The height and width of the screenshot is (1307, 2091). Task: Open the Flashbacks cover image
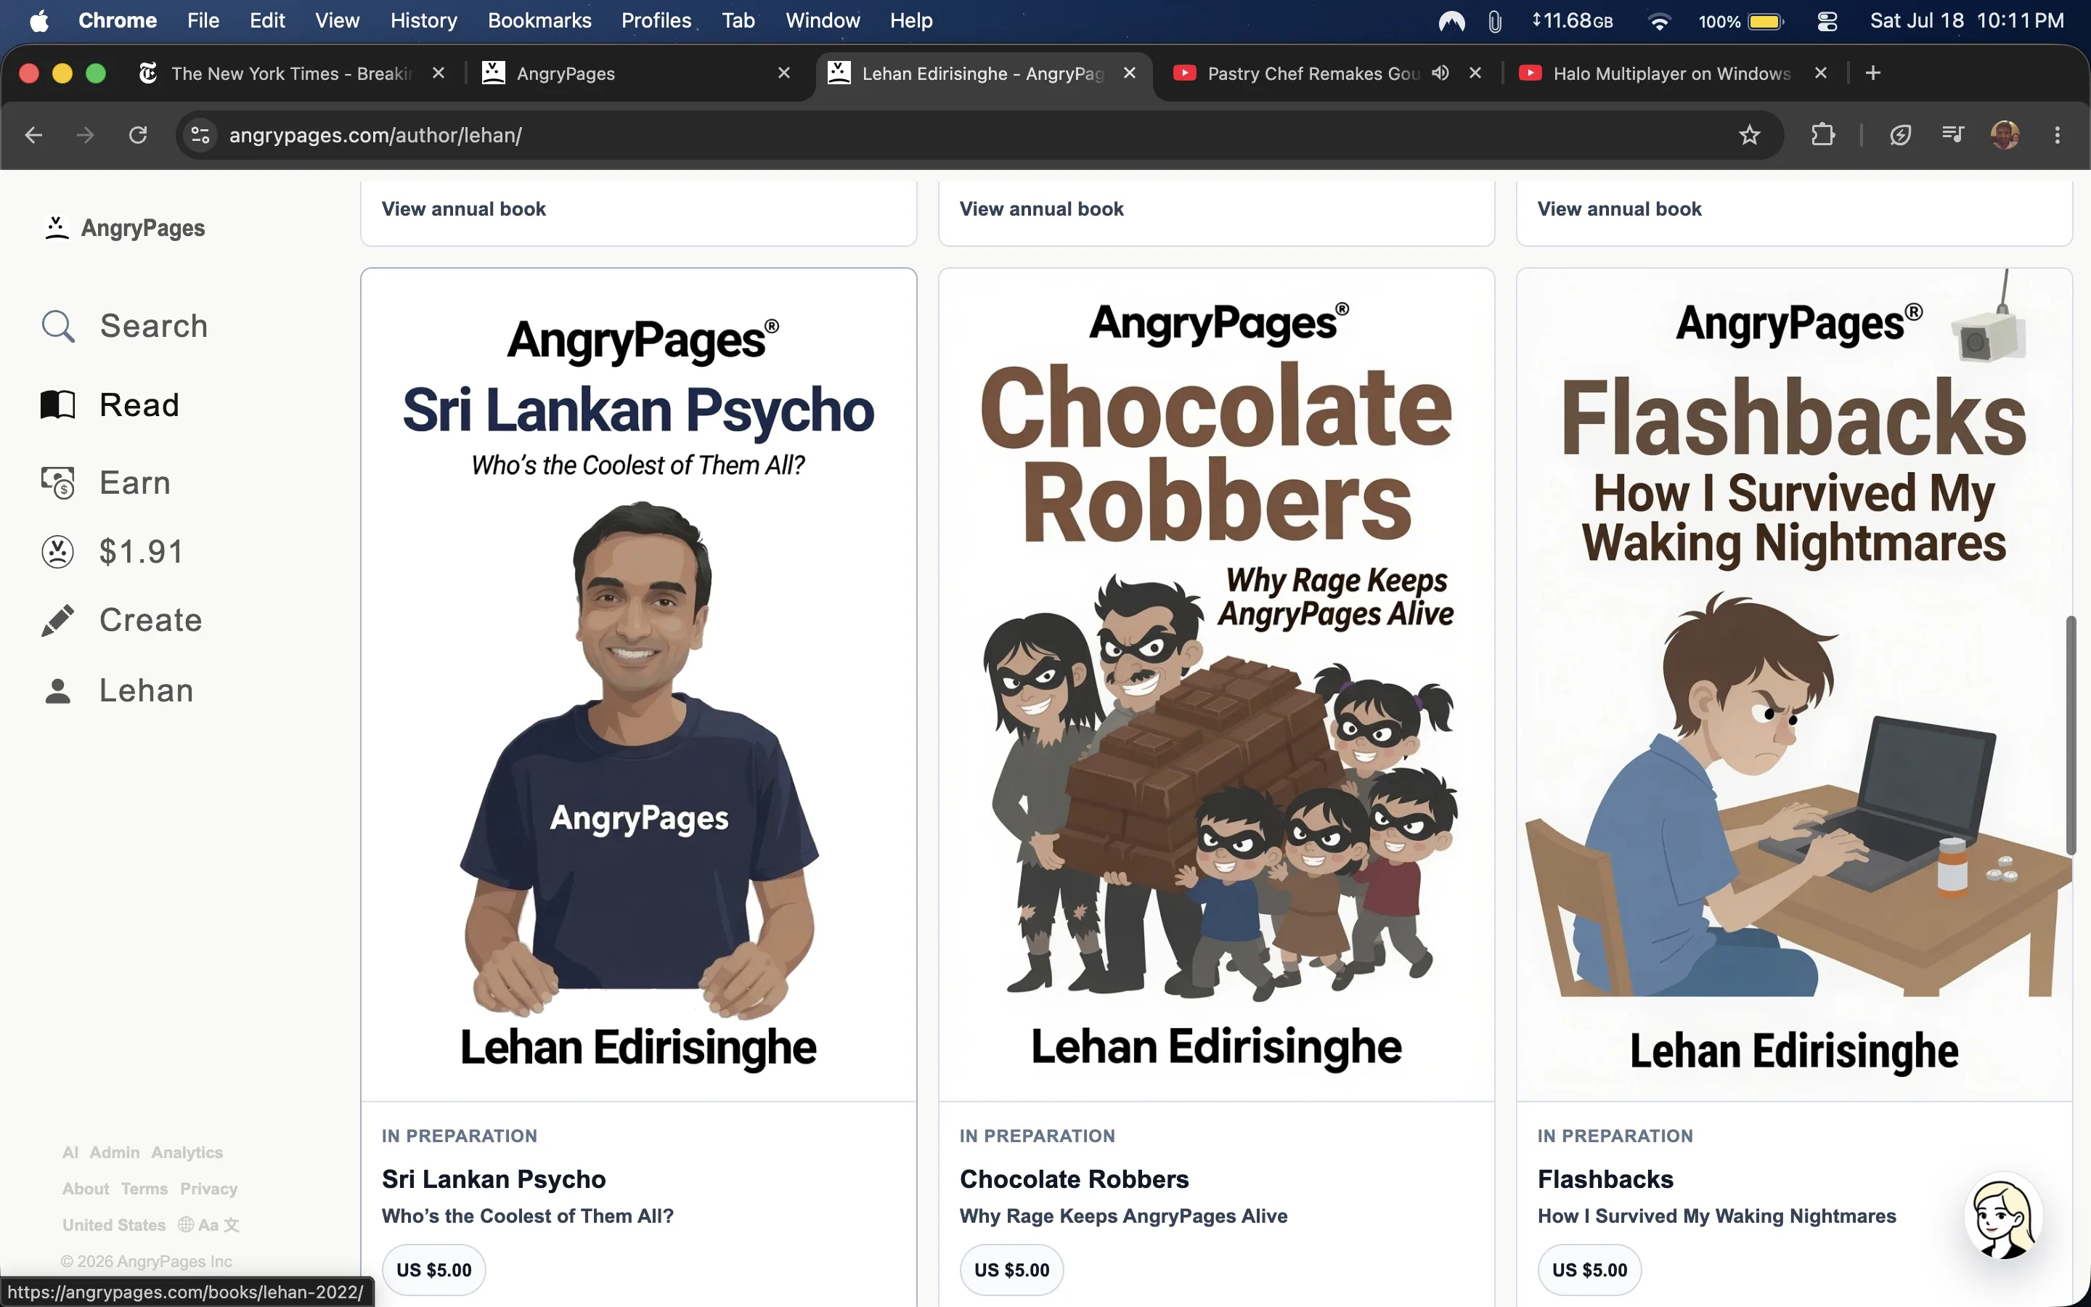coord(1794,685)
